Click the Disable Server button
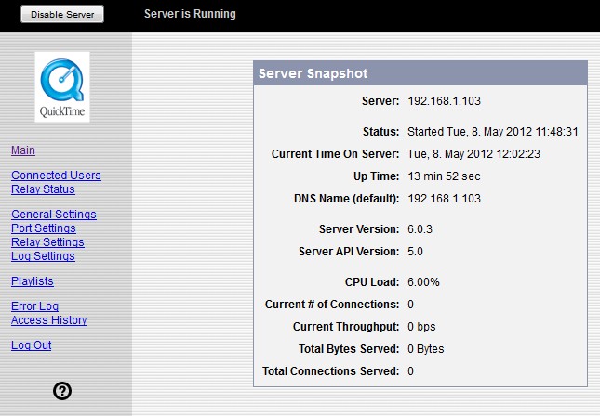The height and width of the screenshot is (416, 600). pyautogui.click(x=62, y=14)
